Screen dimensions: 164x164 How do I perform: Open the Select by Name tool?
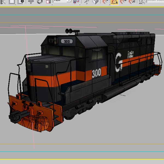3,2
